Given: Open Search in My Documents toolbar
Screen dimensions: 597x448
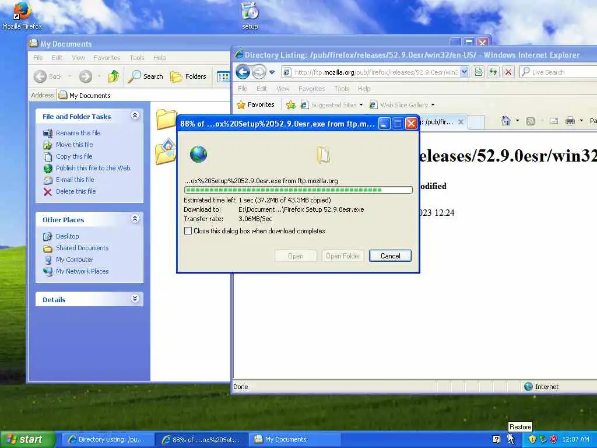Looking at the screenshot, I should (145, 76).
